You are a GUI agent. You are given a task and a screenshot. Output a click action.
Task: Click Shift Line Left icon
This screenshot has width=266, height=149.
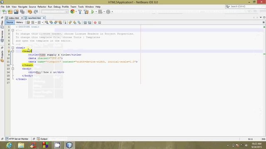pyautogui.click(x=85, y=22)
